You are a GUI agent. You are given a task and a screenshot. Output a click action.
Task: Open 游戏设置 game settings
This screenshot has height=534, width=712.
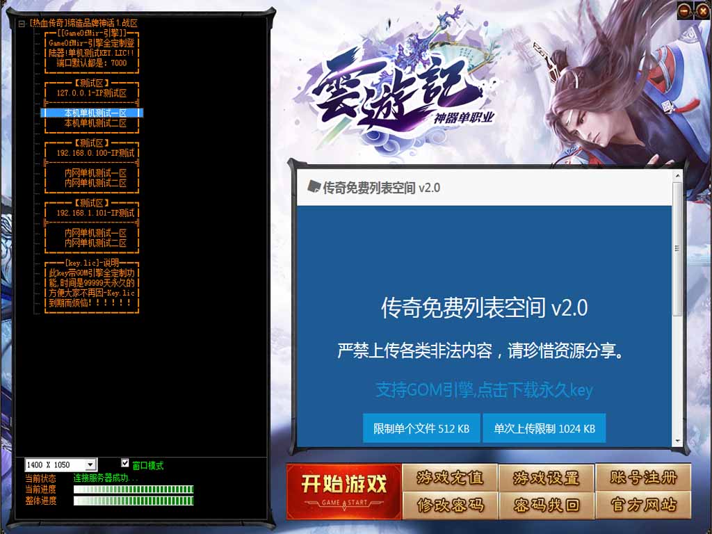pyautogui.click(x=546, y=478)
